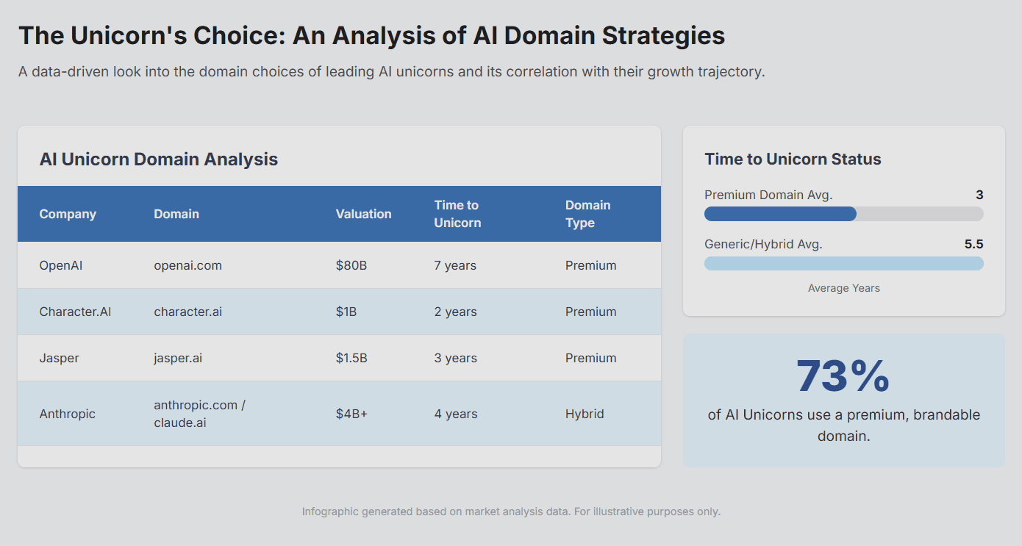
Task: Click the Premium cell in OpenAI row
Action: [591, 265]
